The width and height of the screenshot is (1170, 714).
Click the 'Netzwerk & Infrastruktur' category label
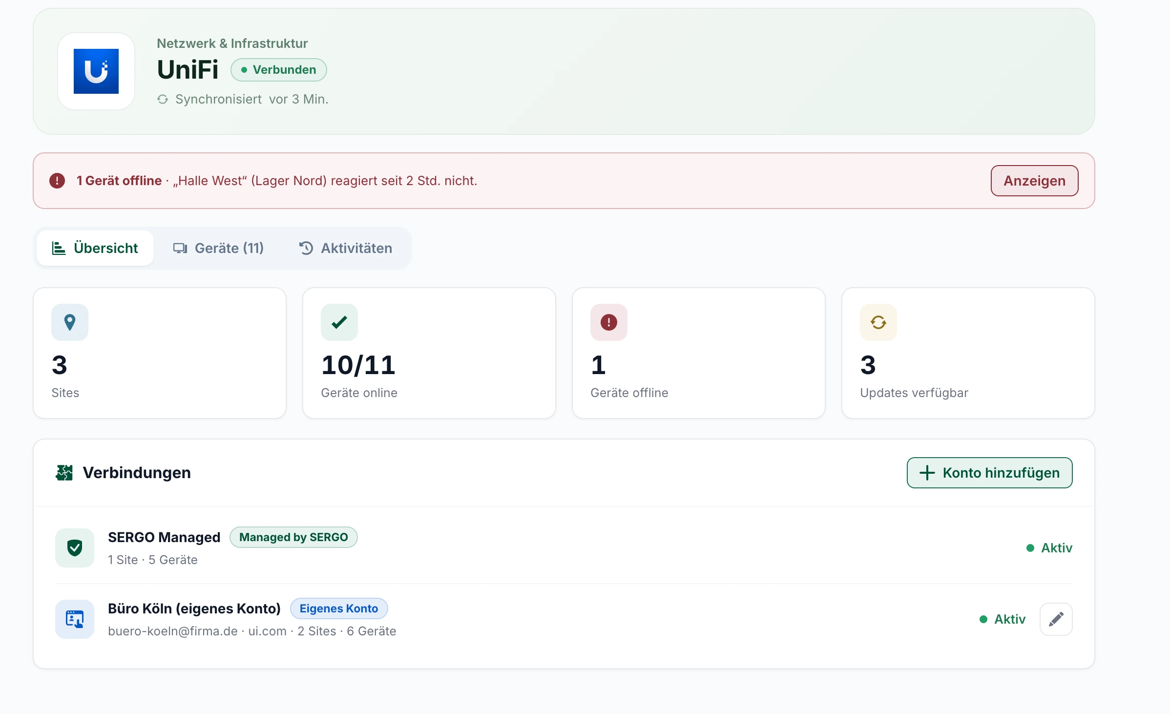click(x=232, y=43)
